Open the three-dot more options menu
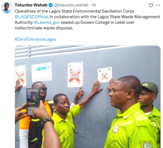 pyautogui.click(x=158, y=5)
